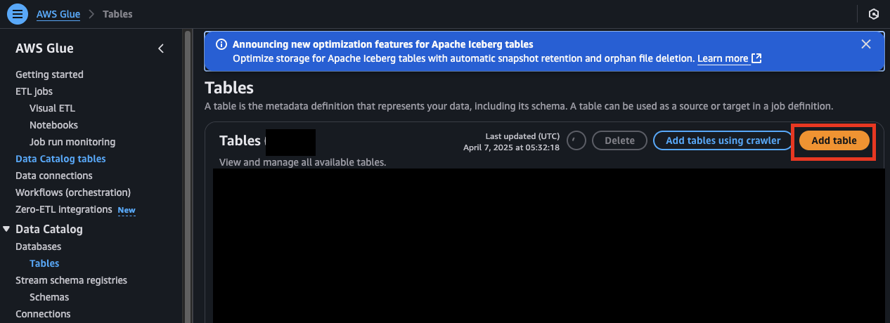Open the hamburger navigation menu
This screenshot has width=890, height=323.
click(18, 14)
